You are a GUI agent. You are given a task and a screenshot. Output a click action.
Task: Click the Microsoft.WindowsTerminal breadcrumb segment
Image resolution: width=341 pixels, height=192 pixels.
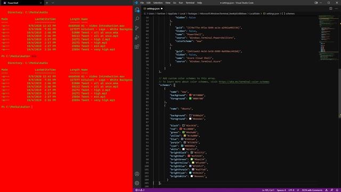tap(223, 13)
